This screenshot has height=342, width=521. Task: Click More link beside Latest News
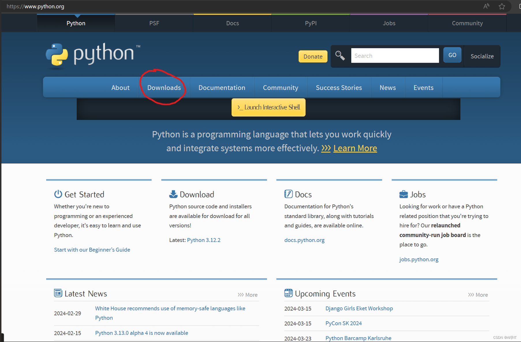click(x=248, y=295)
